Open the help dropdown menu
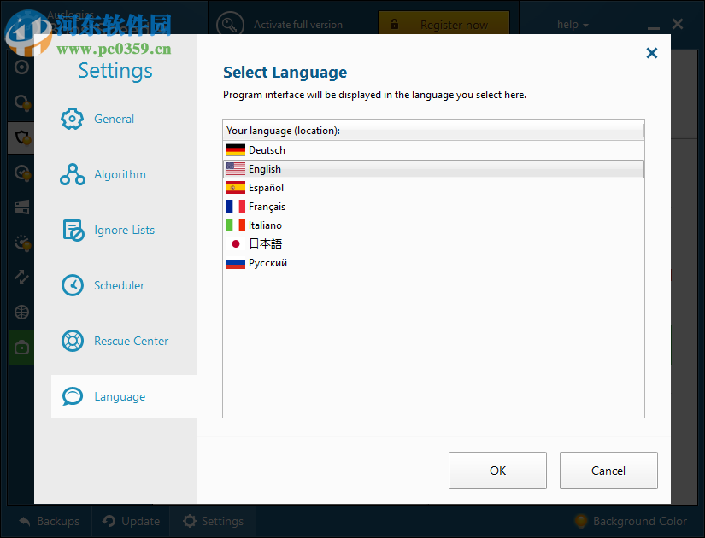 (573, 25)
